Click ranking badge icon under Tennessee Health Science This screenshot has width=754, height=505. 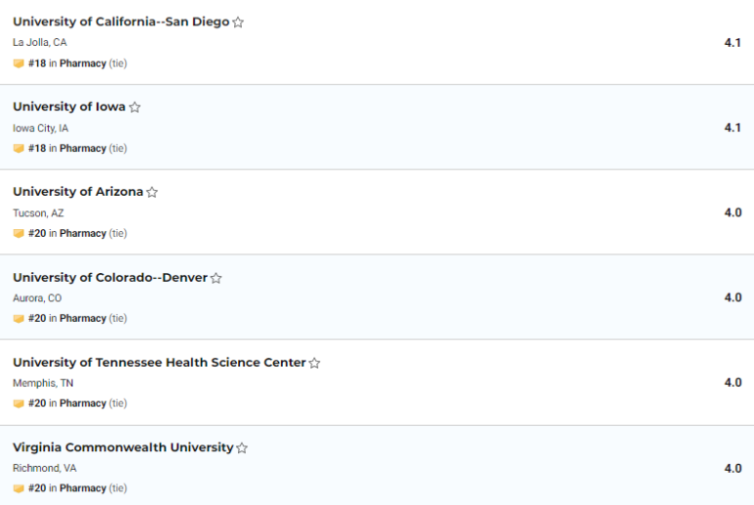19,404
